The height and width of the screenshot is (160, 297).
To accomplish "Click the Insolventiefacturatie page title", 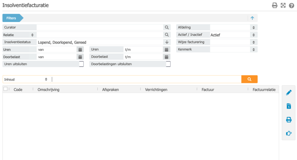I will tap(26, 5).
